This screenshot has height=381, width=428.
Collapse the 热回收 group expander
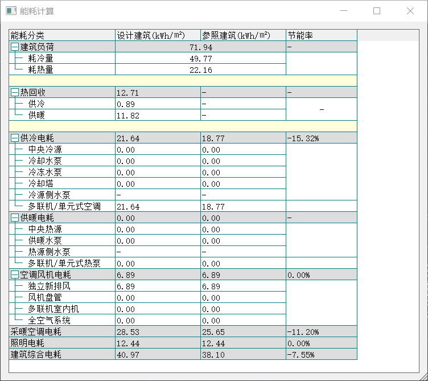[15, 92]
